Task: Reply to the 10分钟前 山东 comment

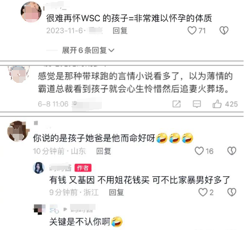Action: (103, 151)
